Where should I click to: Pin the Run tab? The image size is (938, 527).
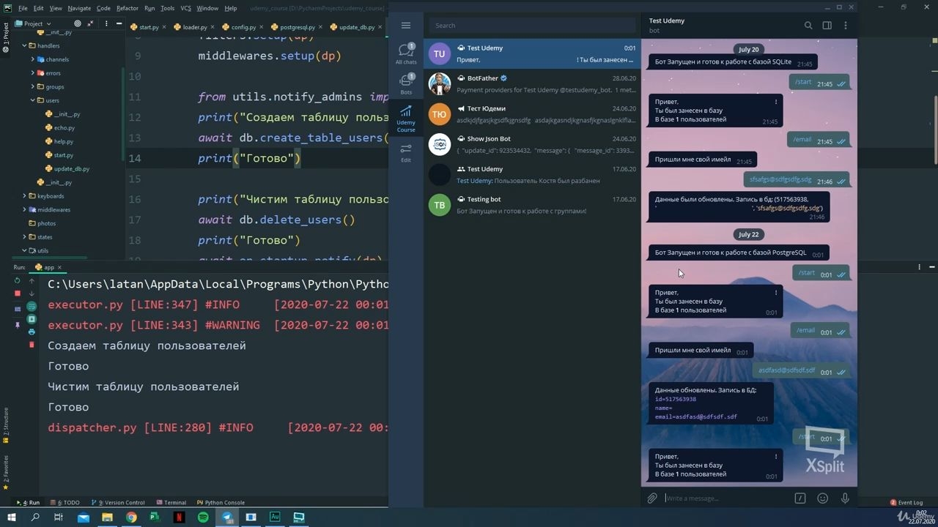[x=18, y=324]
